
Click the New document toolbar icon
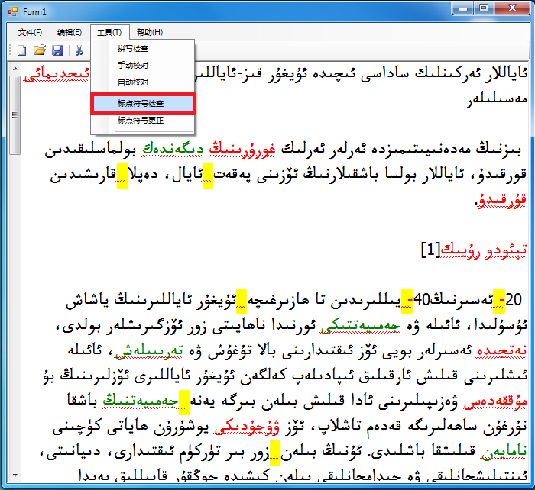(x=22, y=50)
